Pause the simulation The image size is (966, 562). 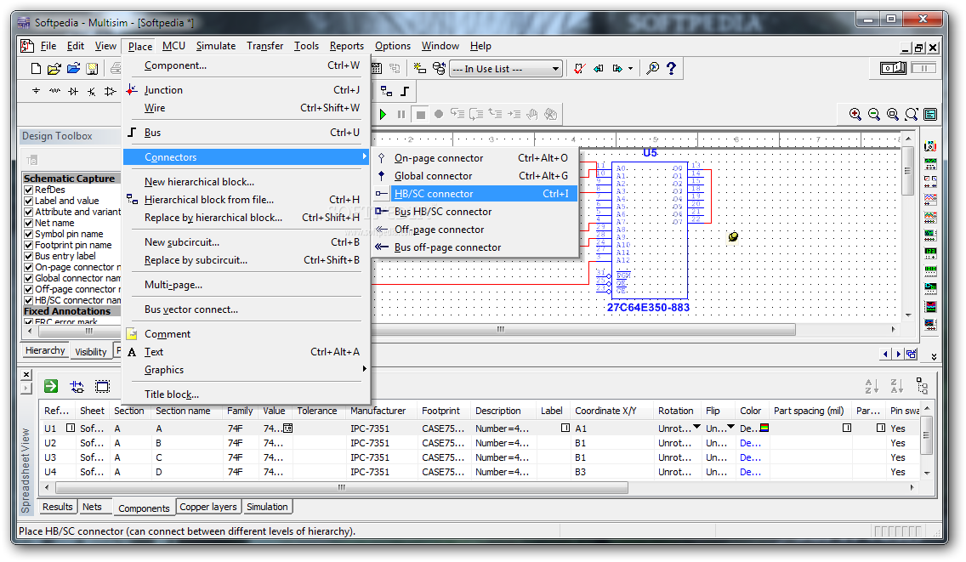pyautogui.click(x=401, y=114)
